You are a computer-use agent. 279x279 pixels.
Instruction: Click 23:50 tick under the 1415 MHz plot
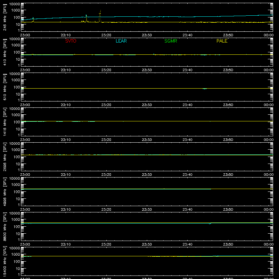tap(228, 140)
